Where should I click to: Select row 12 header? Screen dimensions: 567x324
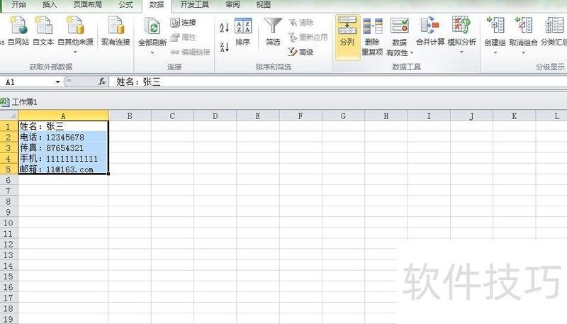coord(9,244)
